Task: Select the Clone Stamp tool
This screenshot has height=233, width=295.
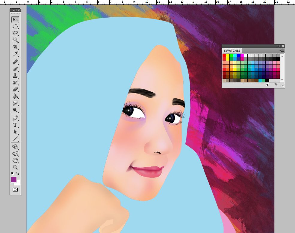Action: click(x=15, y=75)
